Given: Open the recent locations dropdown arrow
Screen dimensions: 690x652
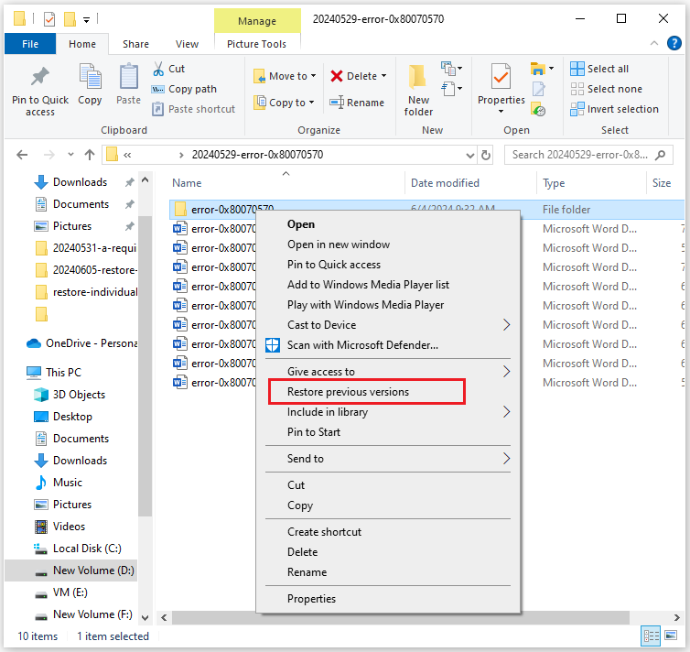Looking at the screenshot, I should point(70,155).
